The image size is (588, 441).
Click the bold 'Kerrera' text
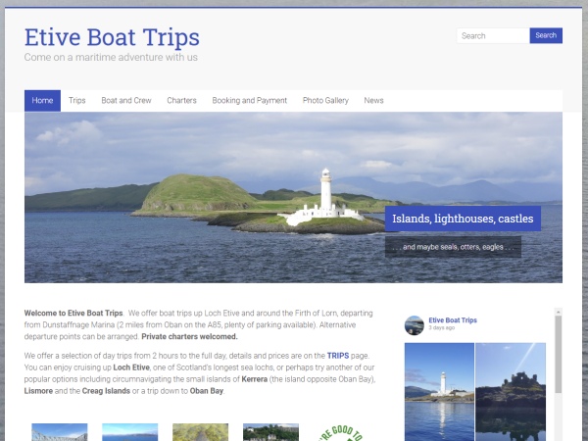254,379
